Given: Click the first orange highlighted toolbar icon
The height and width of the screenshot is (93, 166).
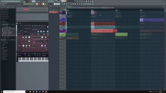Looking at the screenshot, I should click(x=37, y=4).
